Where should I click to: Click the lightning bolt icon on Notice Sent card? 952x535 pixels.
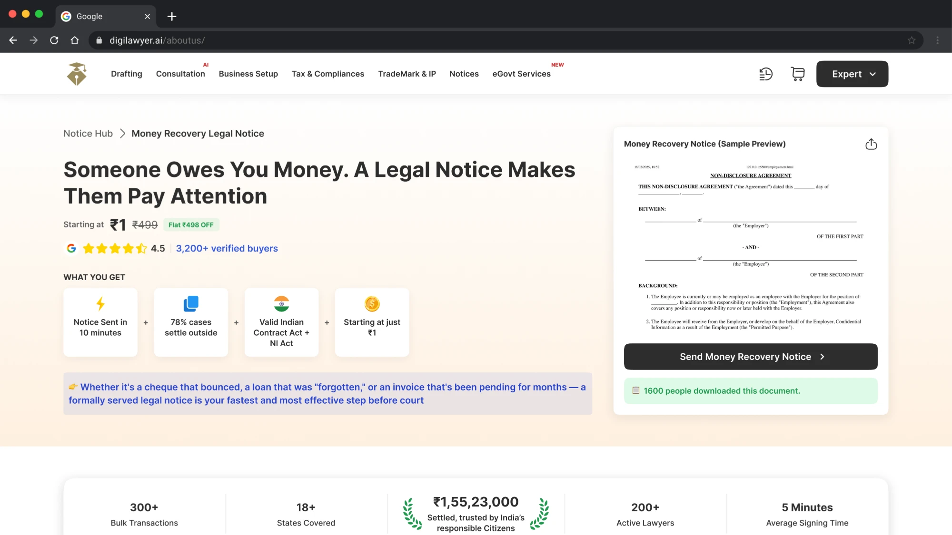[x=100, y=303]
